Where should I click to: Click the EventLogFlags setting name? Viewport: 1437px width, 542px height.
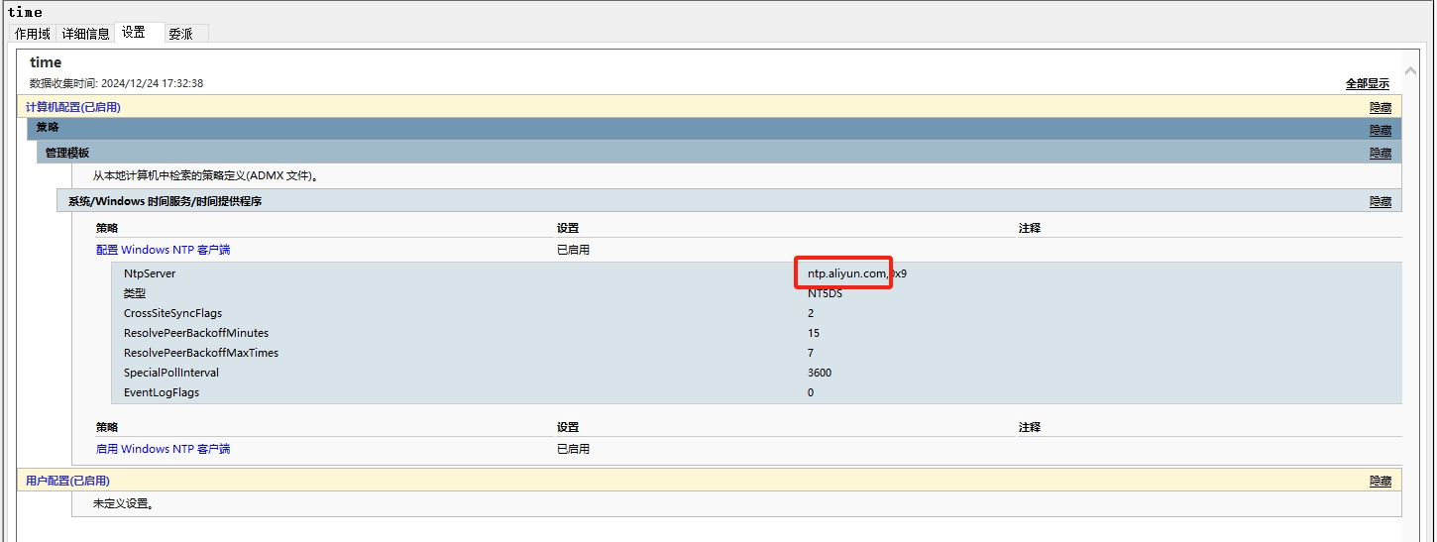tap(162, 392)
